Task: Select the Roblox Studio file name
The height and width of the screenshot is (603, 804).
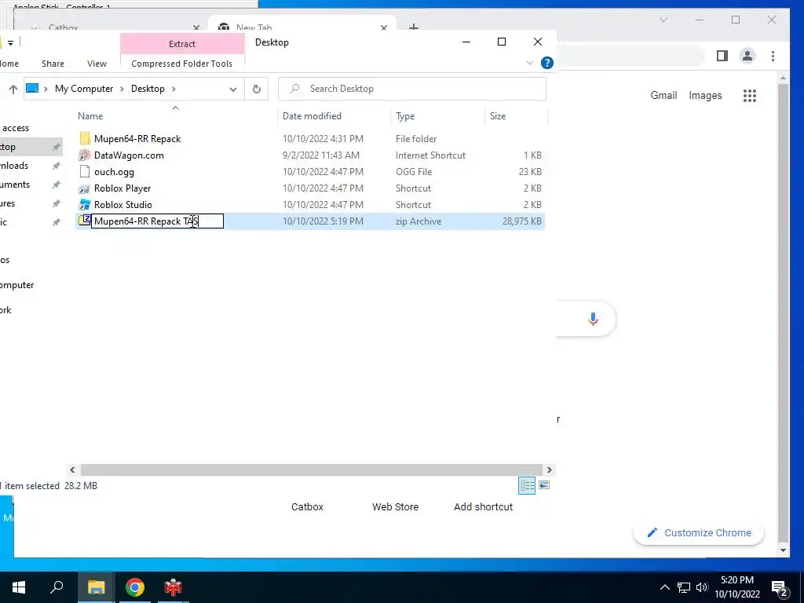Action: point(123,205)
